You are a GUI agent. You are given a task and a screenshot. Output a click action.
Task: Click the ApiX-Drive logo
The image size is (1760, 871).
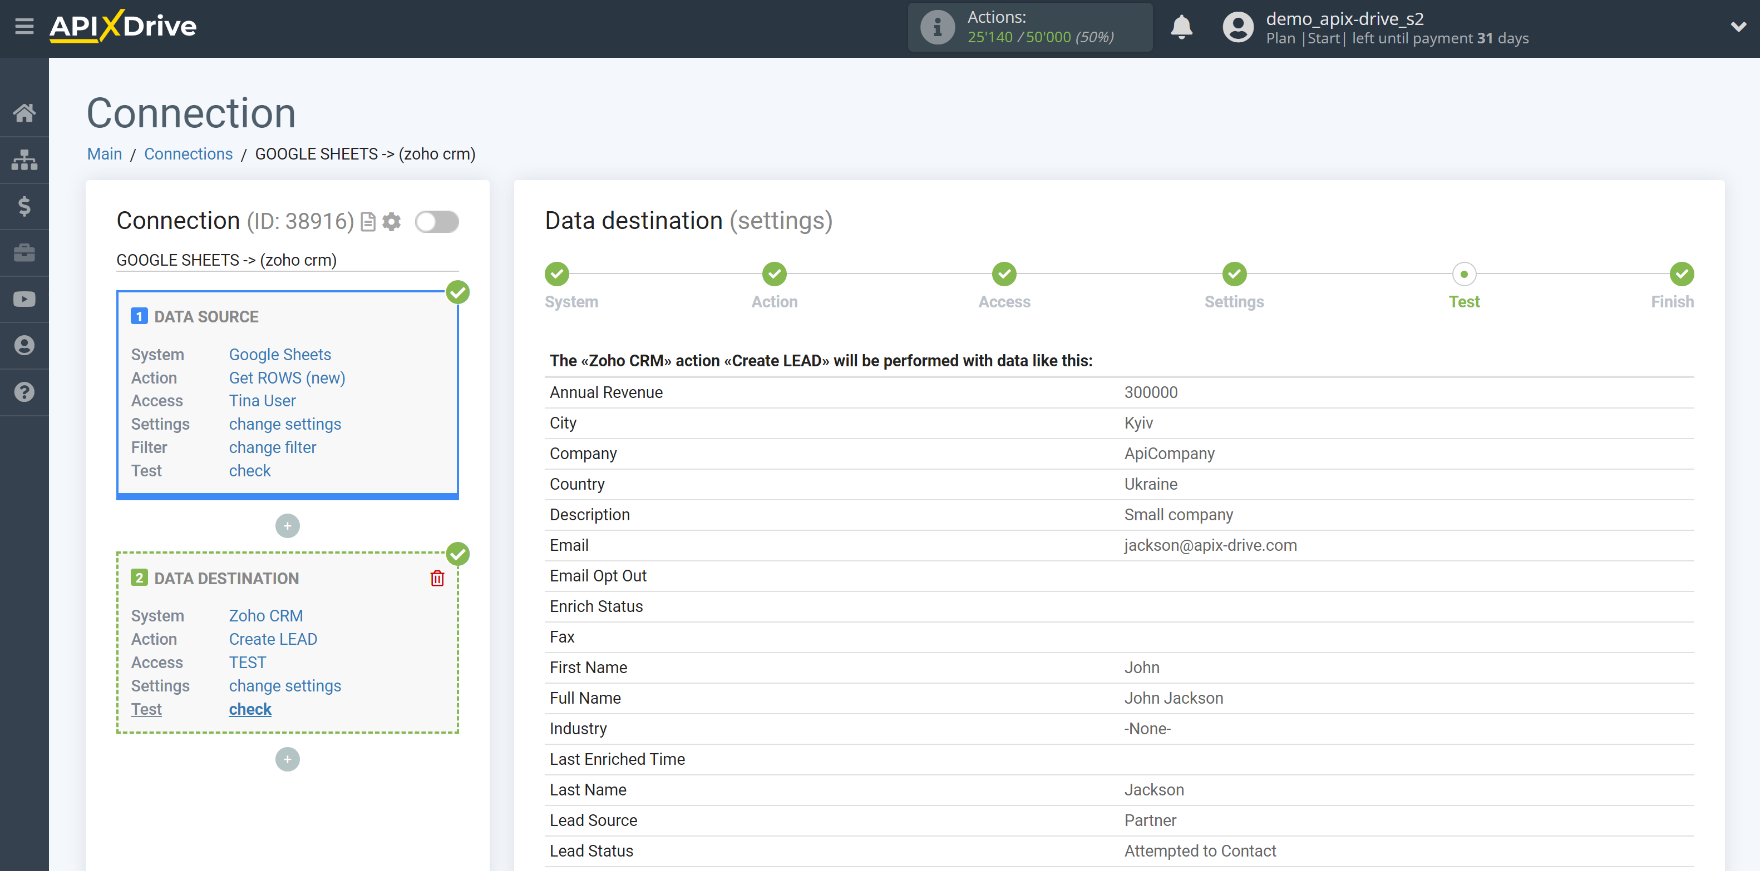(123, 27)
